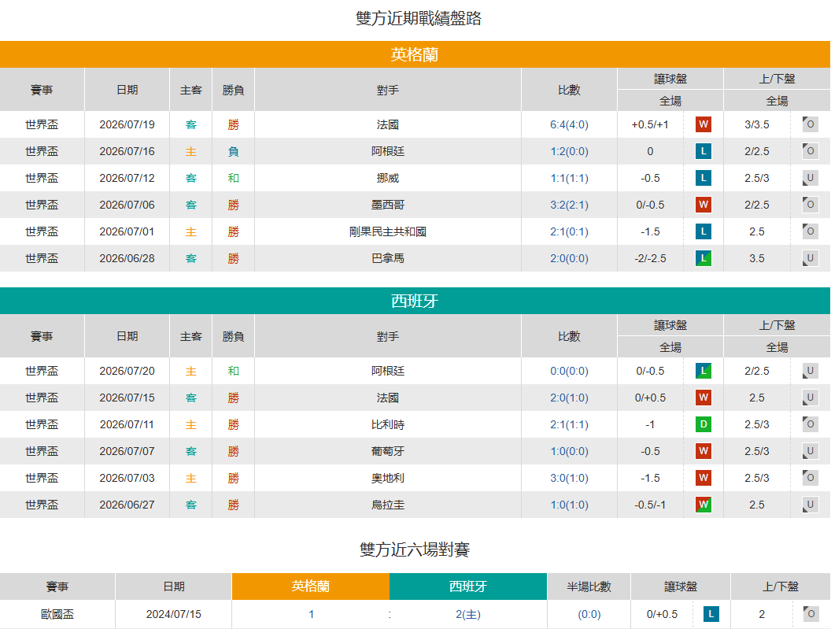This screenshot has width=831, height=629.
Task: Click the U over/under icon in 巴拿馬 row
Action: pyautogui.click(x=810, y=258)
